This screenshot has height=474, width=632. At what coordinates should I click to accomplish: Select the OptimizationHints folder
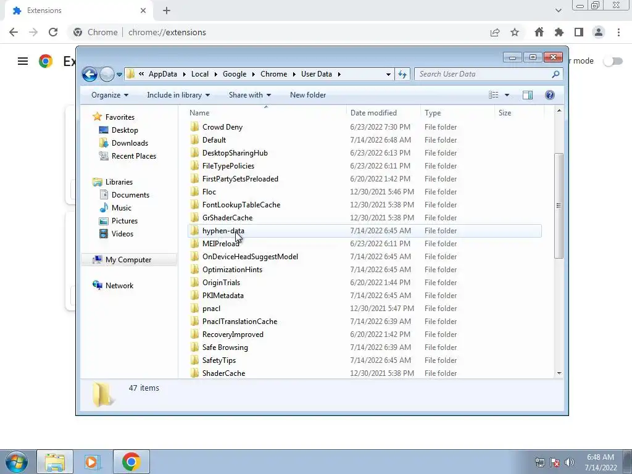(x=232, y=270)
